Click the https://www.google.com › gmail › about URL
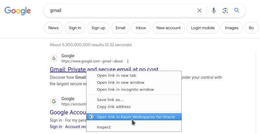 [92, 61]
